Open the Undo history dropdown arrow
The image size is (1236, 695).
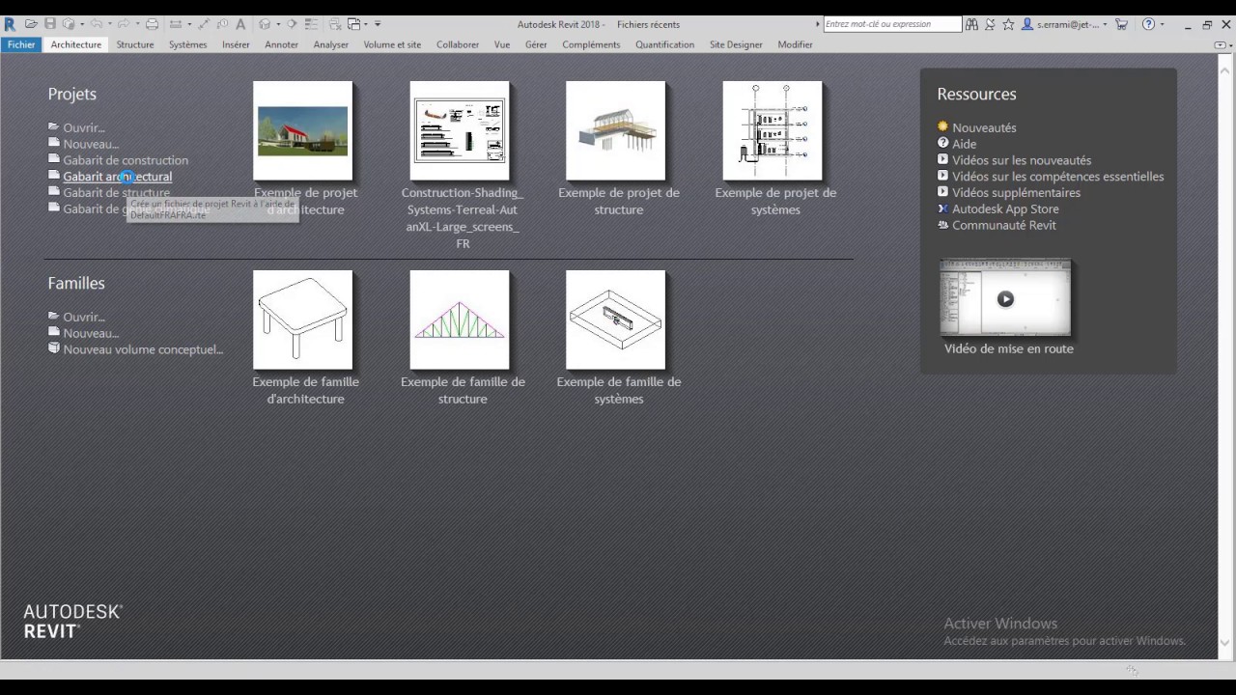pos(110,24)
